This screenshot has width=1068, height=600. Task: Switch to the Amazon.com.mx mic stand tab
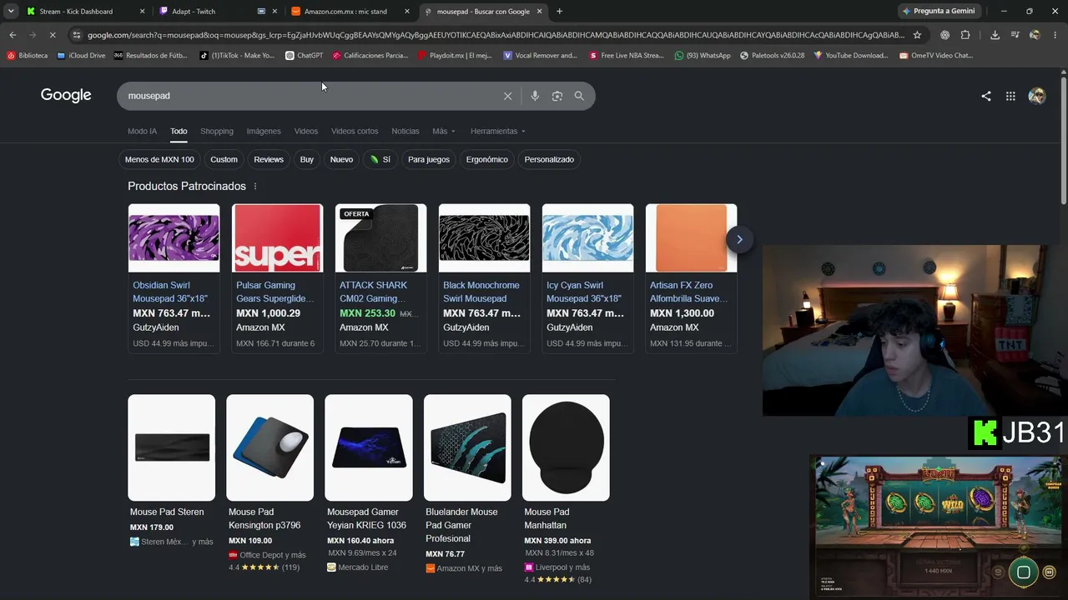click(x=349, y=12)
